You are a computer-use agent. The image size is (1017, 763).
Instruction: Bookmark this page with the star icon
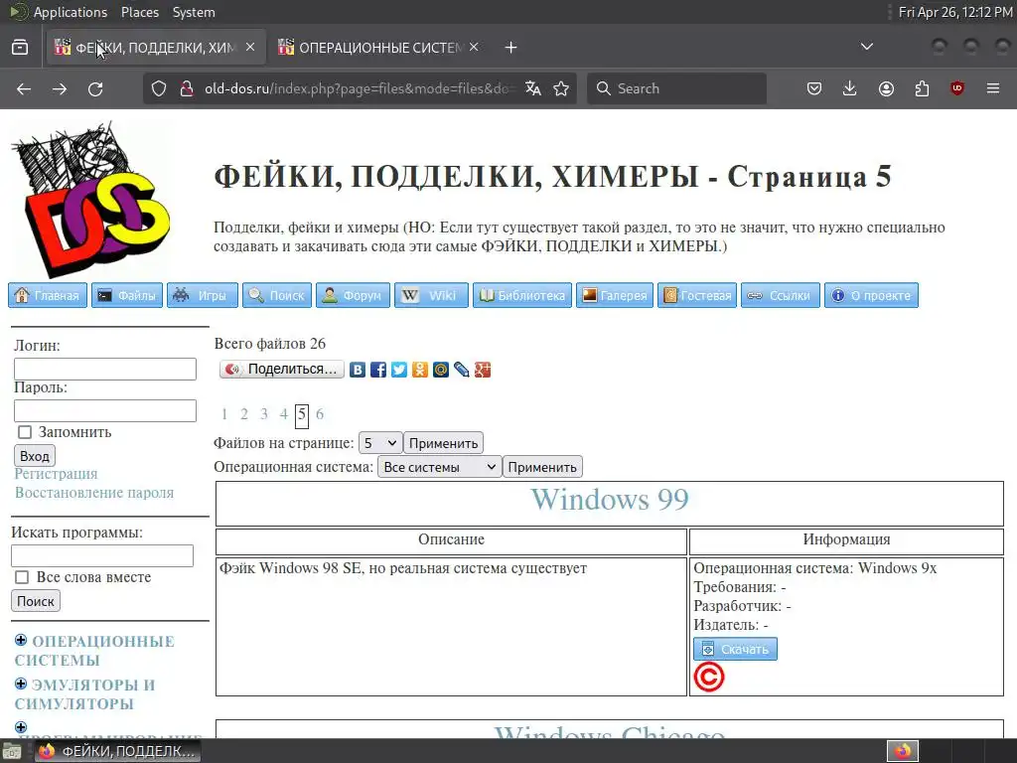click(x=562, y=88)
